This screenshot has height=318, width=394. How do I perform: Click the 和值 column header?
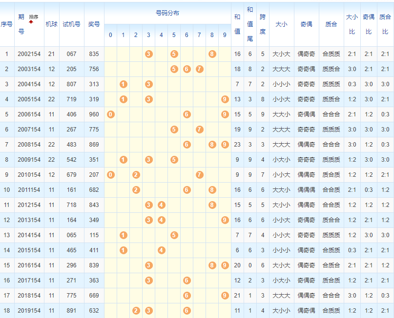pos(237,24)
